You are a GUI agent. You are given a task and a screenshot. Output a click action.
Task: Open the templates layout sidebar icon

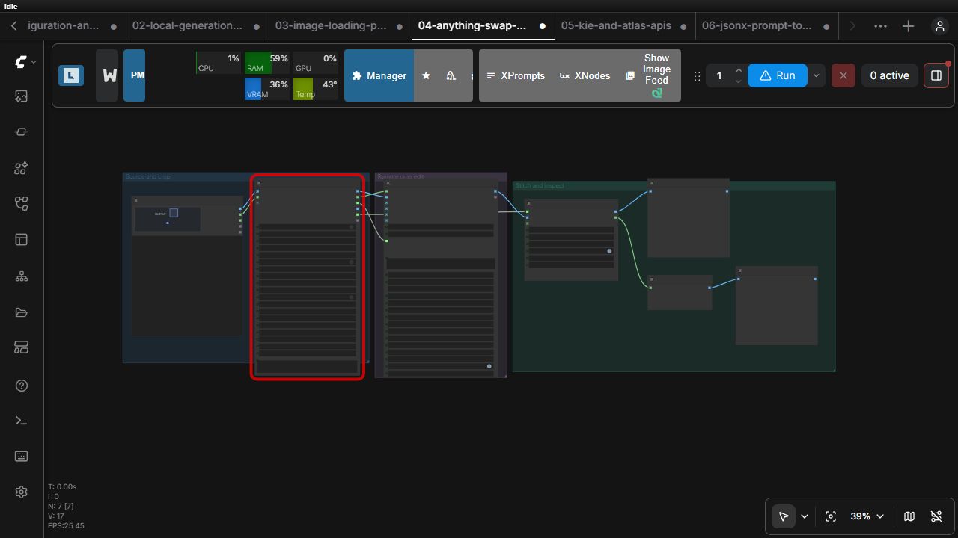(21, 240)
